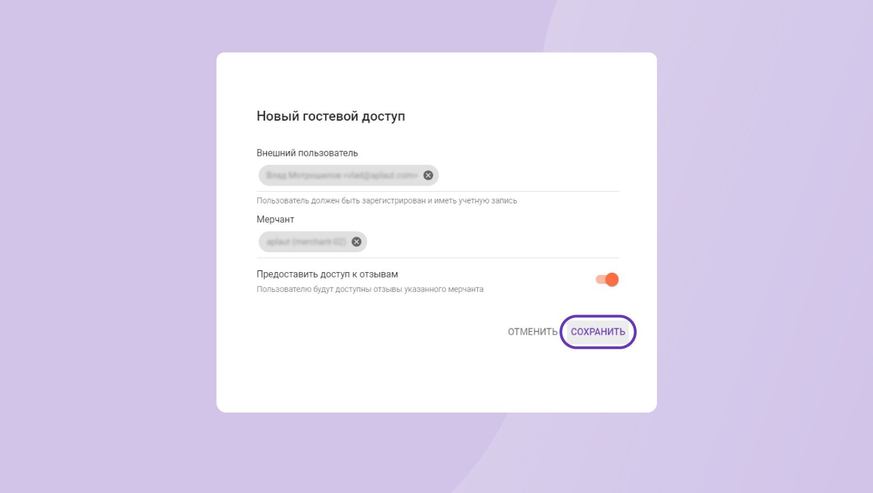Disable the review access toggle switch

coord(607,280)
